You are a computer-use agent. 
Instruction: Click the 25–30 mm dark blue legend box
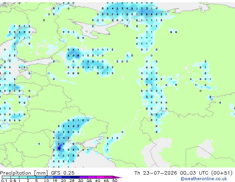[x=75, y=177]
